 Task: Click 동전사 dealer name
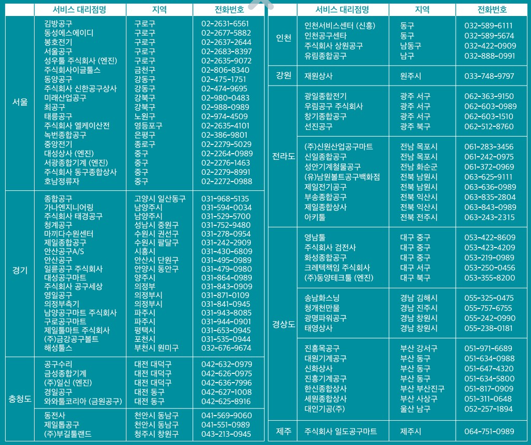tap(54, 416)
